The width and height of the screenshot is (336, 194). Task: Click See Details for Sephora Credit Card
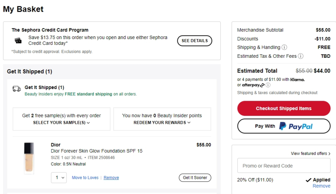click(x=195, y=41)
